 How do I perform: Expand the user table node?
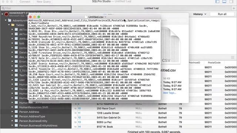[x=12, y=80]
